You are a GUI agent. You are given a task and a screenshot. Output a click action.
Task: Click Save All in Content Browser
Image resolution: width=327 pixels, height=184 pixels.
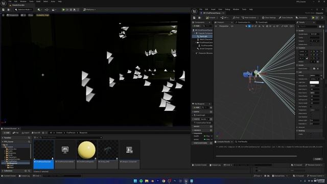(36, 133)
